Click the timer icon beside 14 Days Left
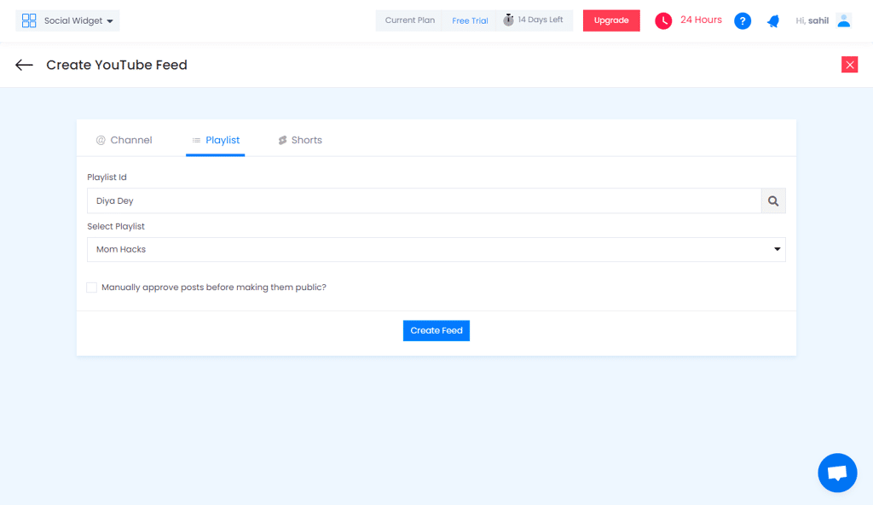Viewport: 873px width, 505px height. [508, 20]
